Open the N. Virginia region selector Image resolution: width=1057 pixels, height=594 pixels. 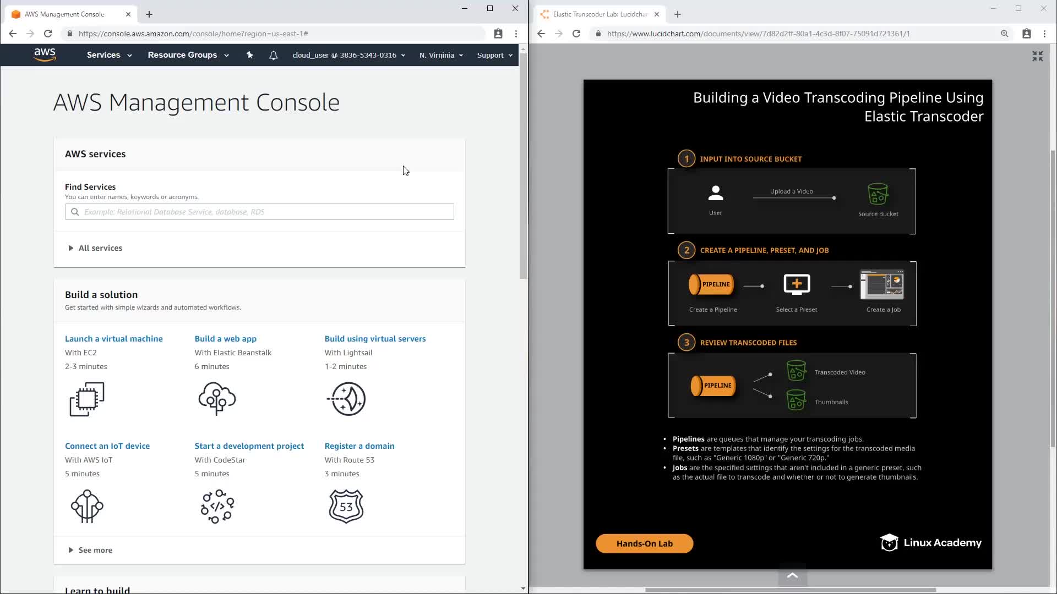click(x=441, y=55)
